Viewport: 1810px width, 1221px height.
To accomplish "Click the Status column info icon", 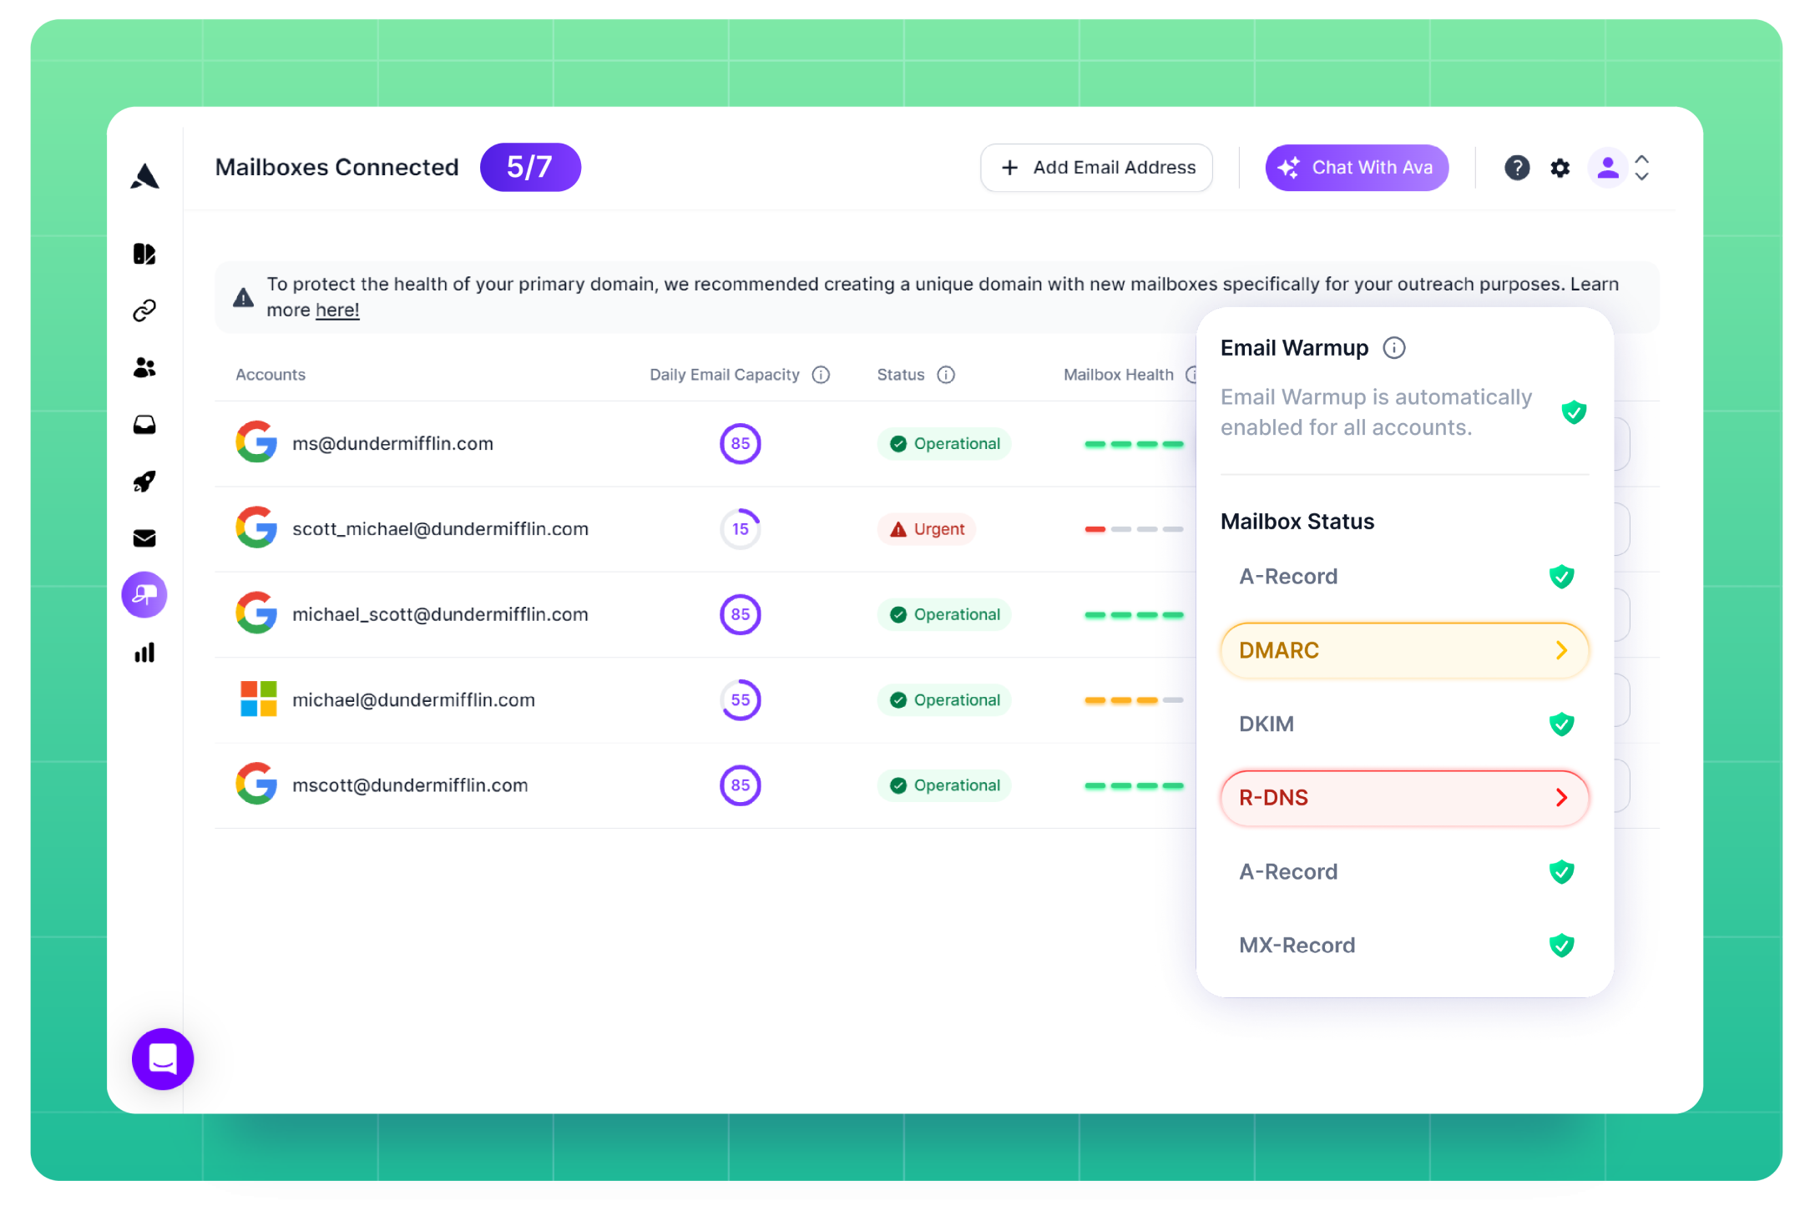I will click(x=946, y=375).
